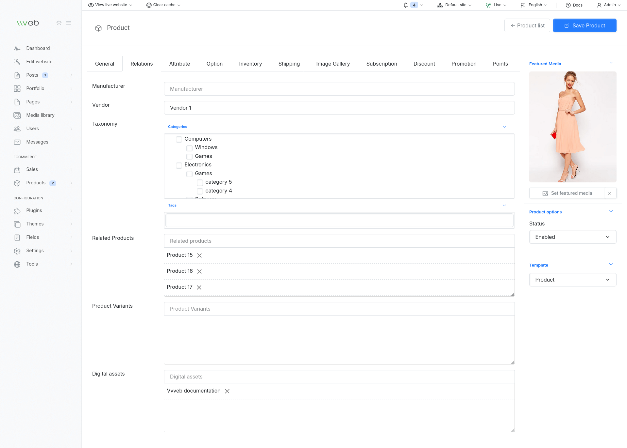Click the notification bell icon
This screenshot has width=627, height=448.
(405, 5)
